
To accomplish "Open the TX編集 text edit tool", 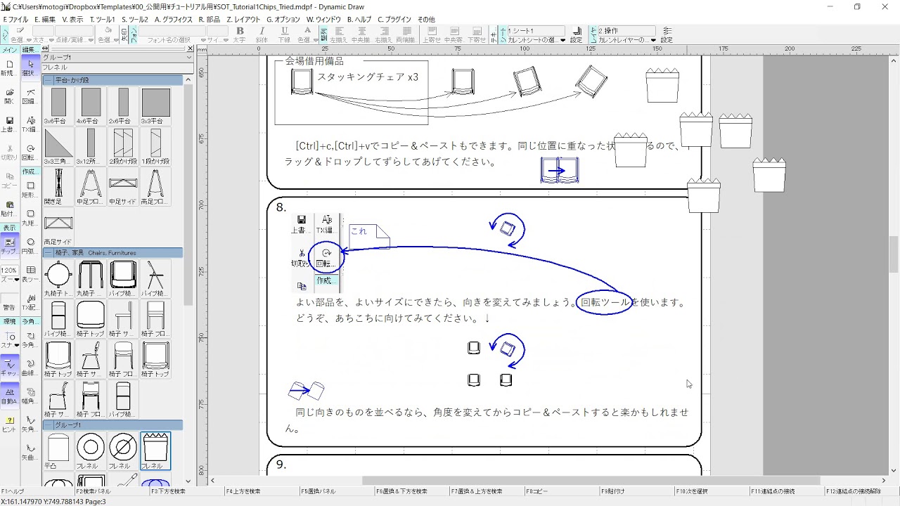I will click(x=30, y=124).
